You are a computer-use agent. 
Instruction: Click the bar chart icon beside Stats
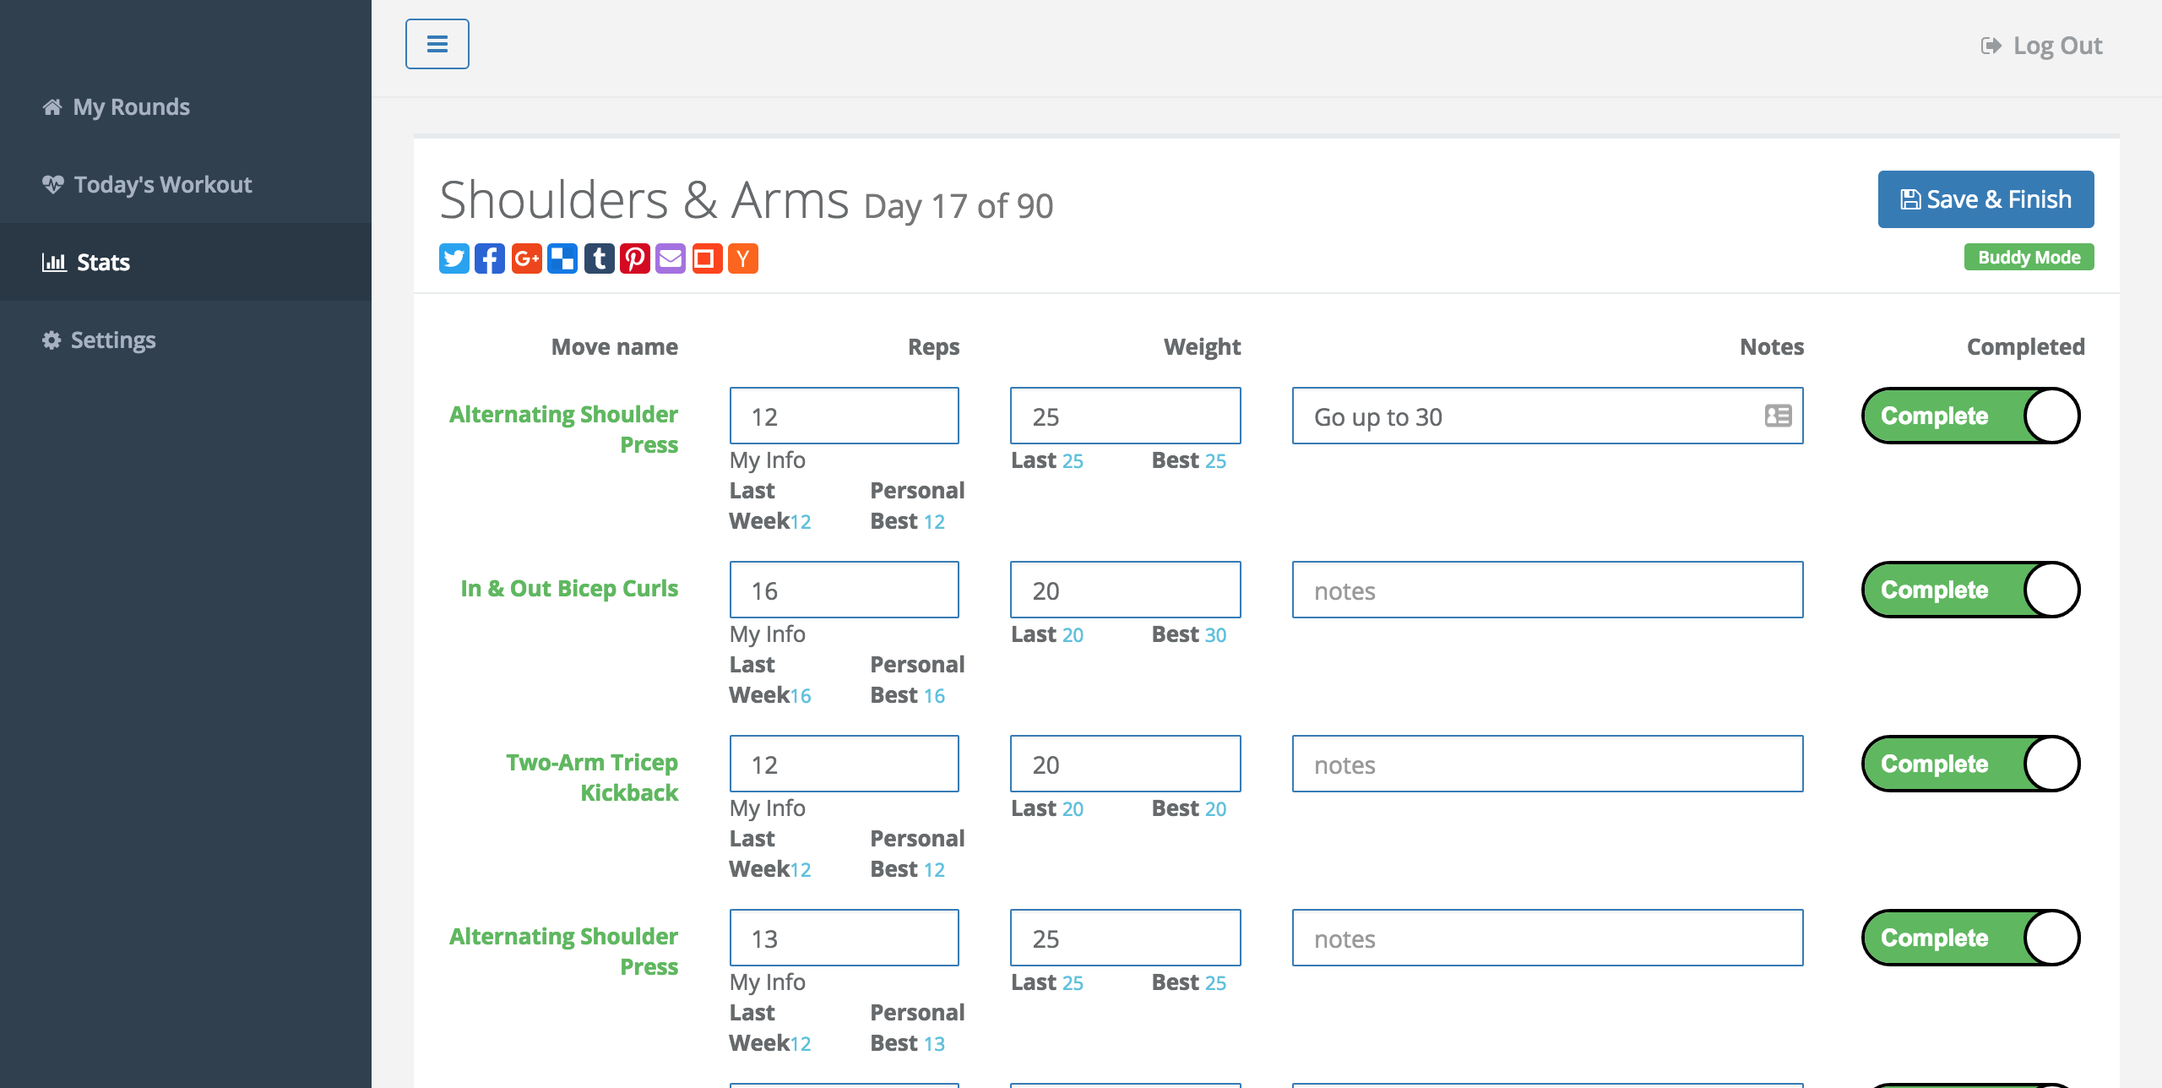[54, 262]
